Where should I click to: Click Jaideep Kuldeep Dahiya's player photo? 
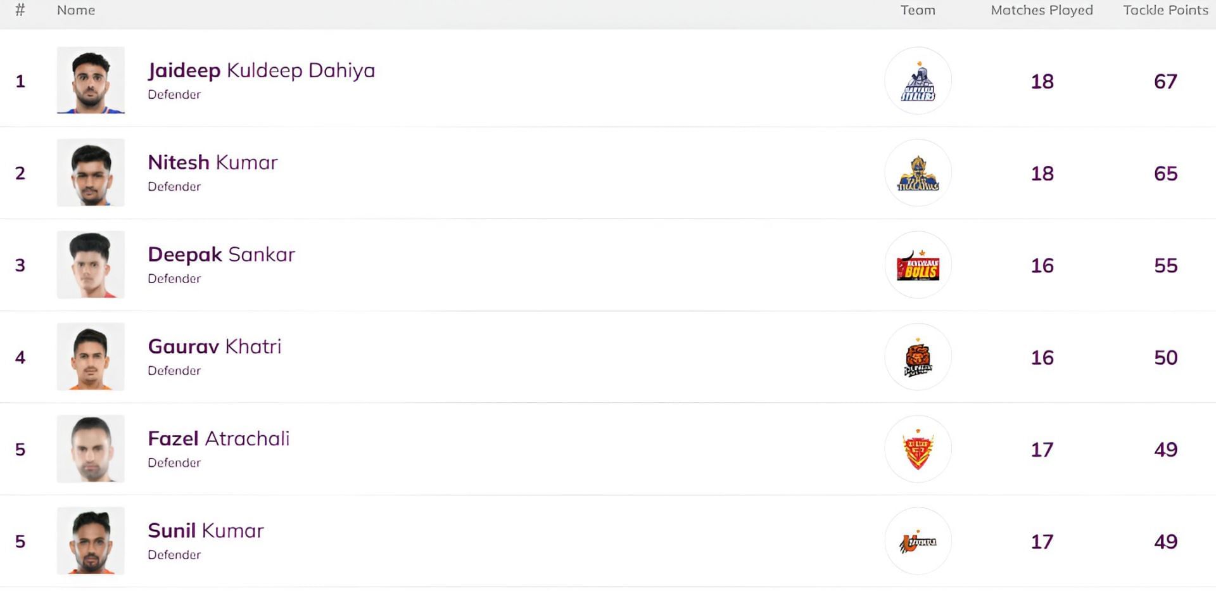coord(91,80)
